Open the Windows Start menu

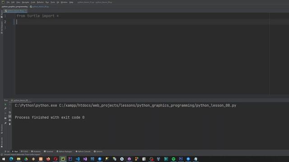[4, 159]
